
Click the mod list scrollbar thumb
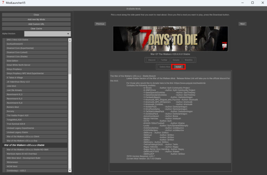pos(70,58)
